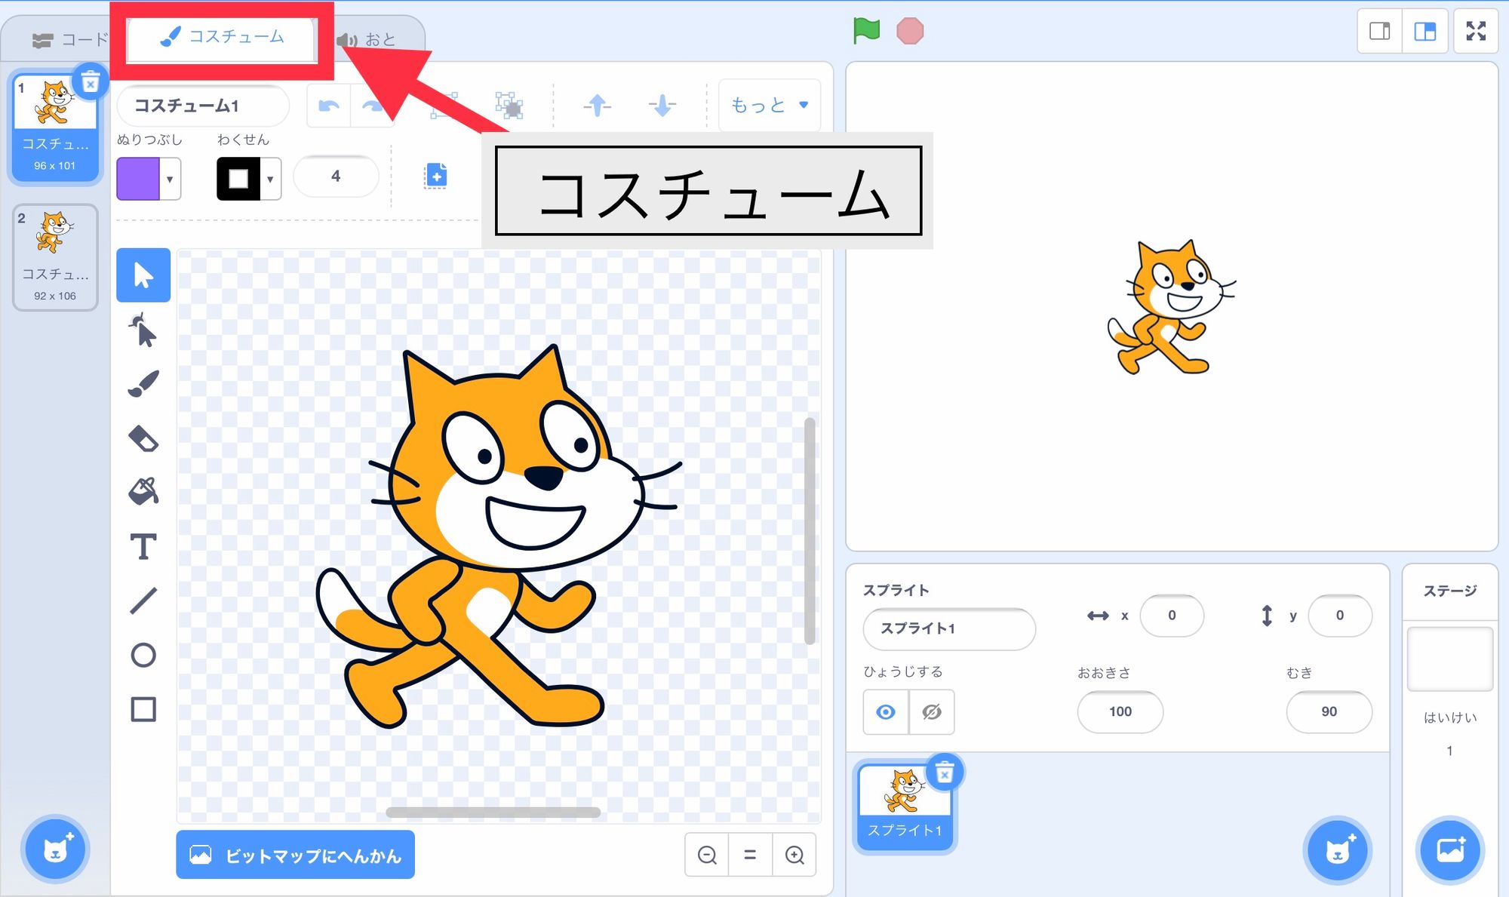The image size is (1509, 897).
Task: Select the Reshape tool
Action: click(x=143, y=330)
